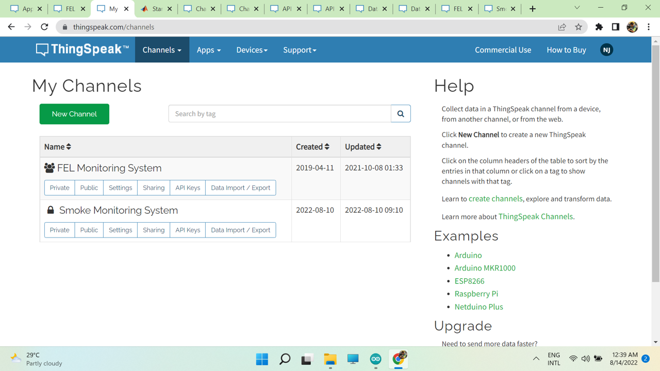
Task: Open ThingSpeak Channels help link
Action: pos(536,216)
